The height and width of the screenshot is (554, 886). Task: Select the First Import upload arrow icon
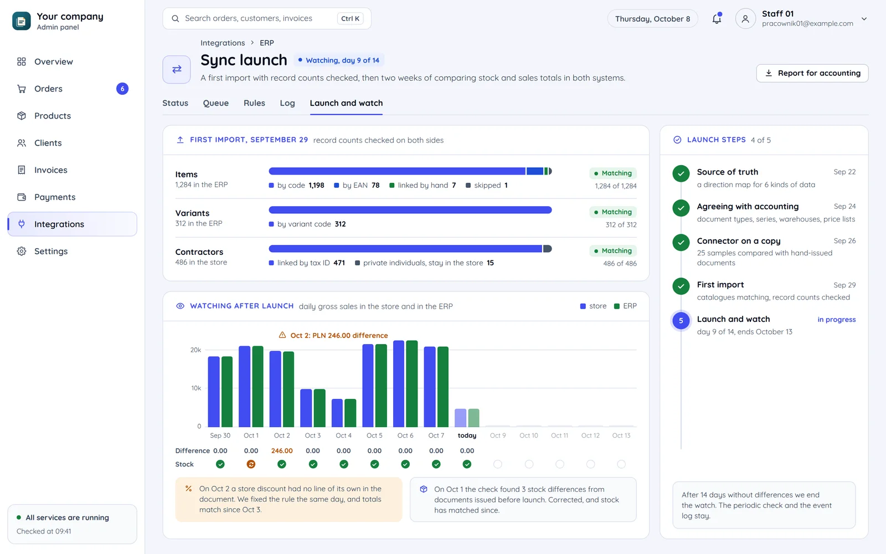[x=180, y=140]
